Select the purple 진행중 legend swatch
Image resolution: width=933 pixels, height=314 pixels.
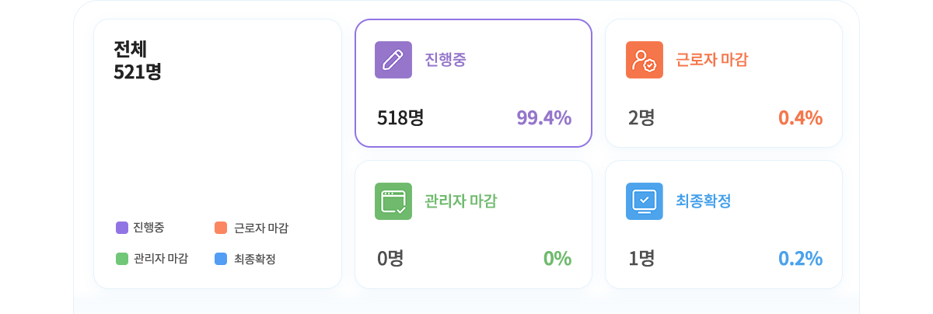[122, 228]
